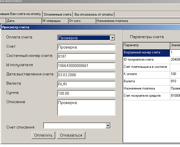Select the first tab of invoices awaiting payment
Screen dimensions: 180x147
coord(20,14)
